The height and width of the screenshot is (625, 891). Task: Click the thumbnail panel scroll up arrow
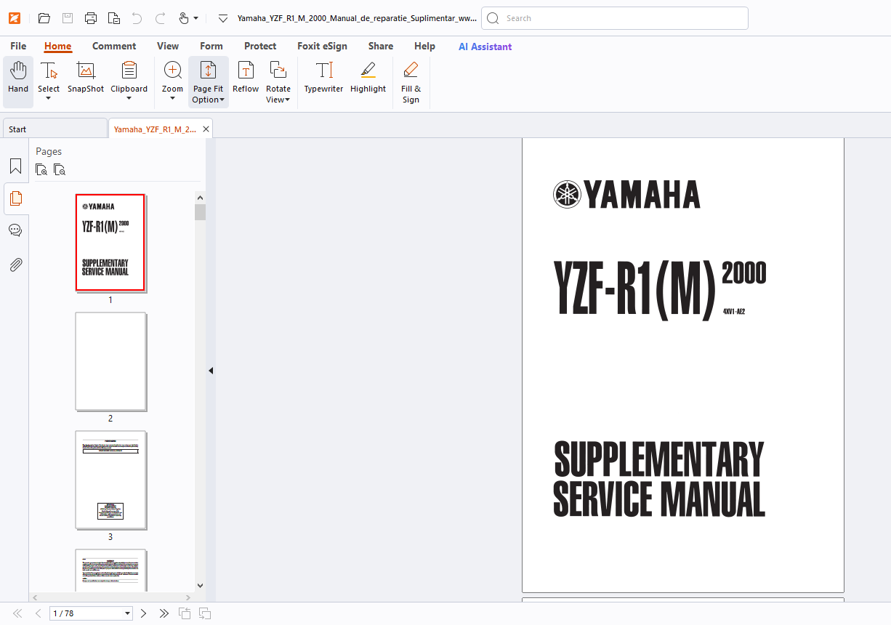pos(200,197)
